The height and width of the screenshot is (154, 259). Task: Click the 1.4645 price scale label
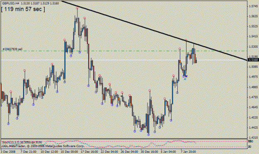(253, 107)
